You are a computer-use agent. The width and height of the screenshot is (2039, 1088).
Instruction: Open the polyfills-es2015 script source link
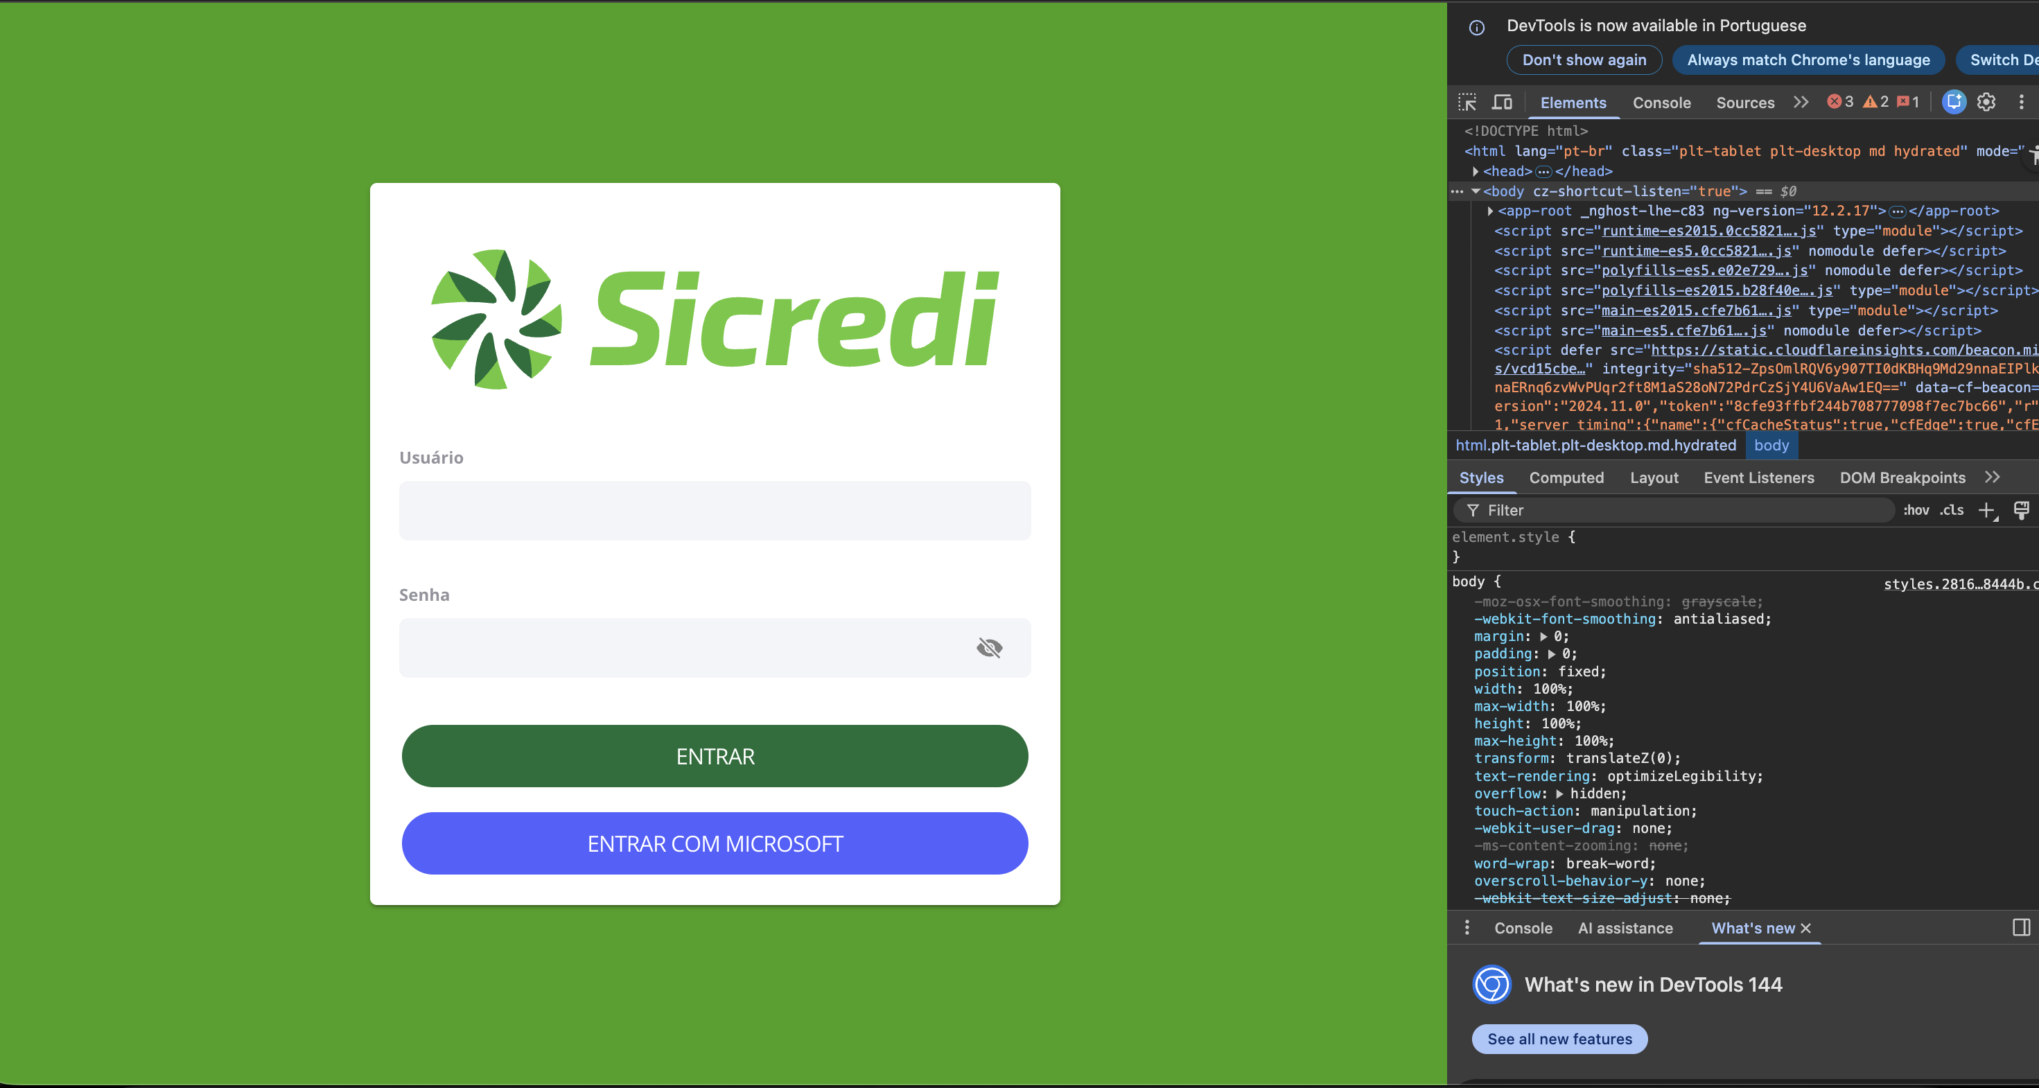coord(1717,290)
